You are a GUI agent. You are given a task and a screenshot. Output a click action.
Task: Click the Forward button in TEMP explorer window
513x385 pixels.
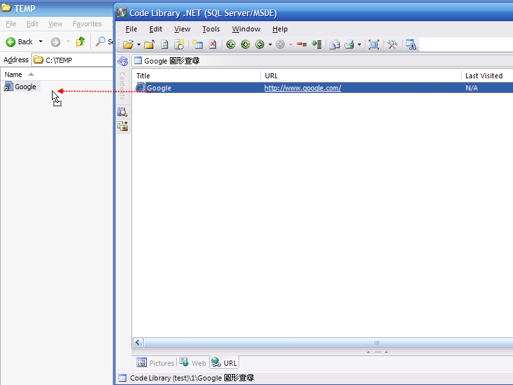(55, 42)
